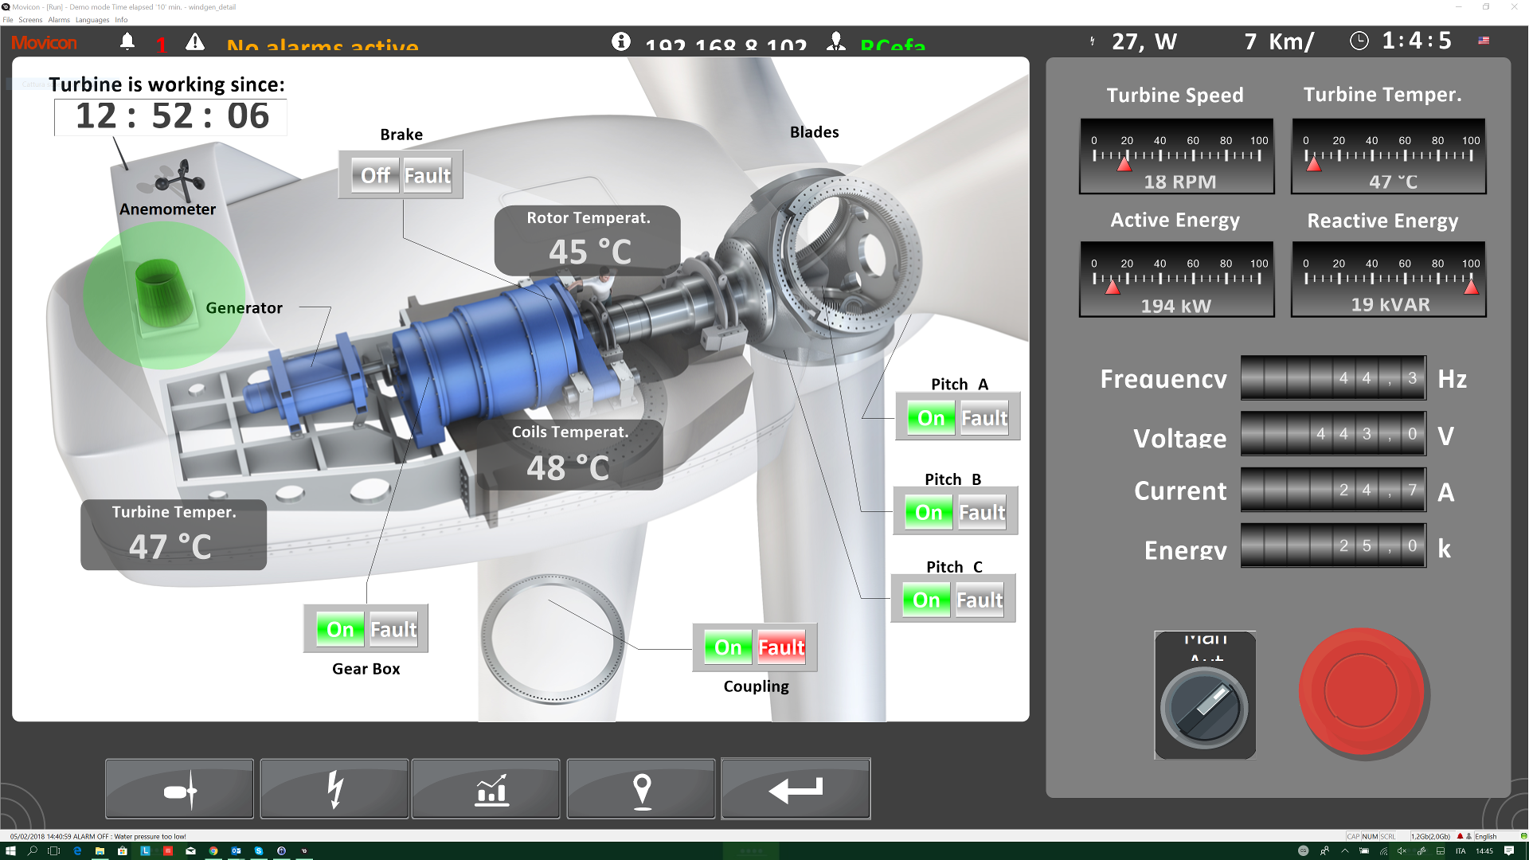
Task: Click the clock icon in the header
Action: pyautogui.click(x=1359, y=41)
